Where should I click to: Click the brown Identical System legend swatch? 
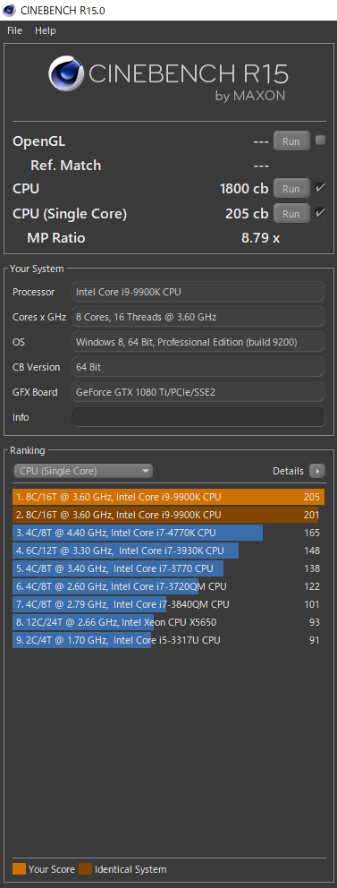click(x=86, y=868)
